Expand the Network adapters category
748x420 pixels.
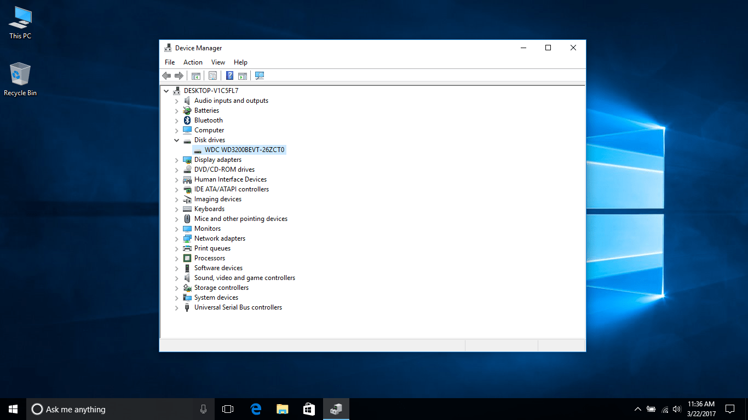[x=176, y=238]
